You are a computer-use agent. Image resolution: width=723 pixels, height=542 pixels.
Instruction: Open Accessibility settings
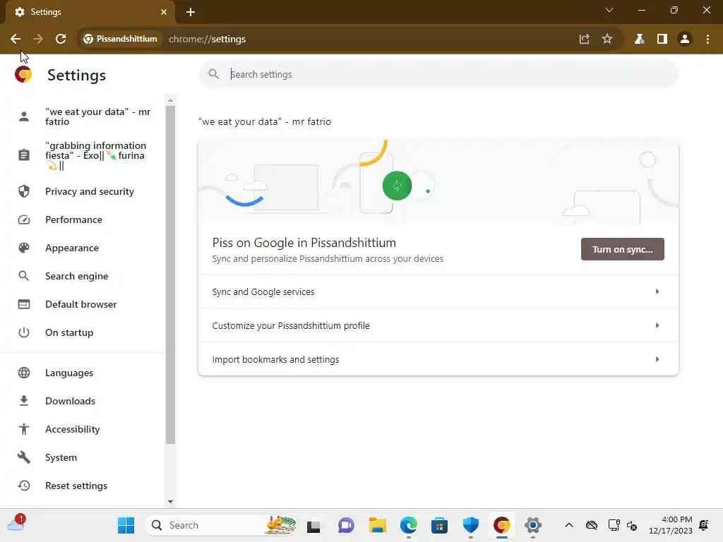(83, 429)
